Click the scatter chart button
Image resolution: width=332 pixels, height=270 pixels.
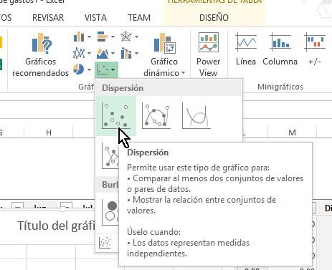tap(103, 69)
